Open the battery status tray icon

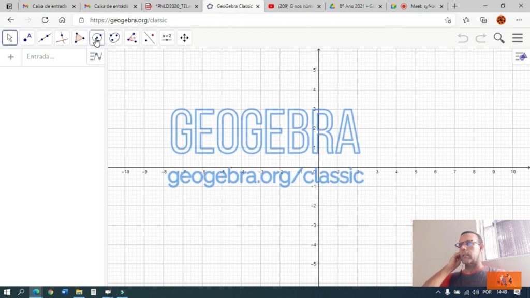(457, 292)
